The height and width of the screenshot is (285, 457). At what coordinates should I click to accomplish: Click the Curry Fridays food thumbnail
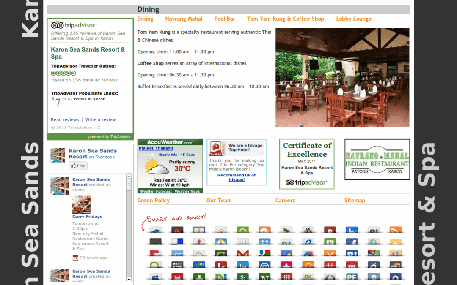click(x=81, y=205)
